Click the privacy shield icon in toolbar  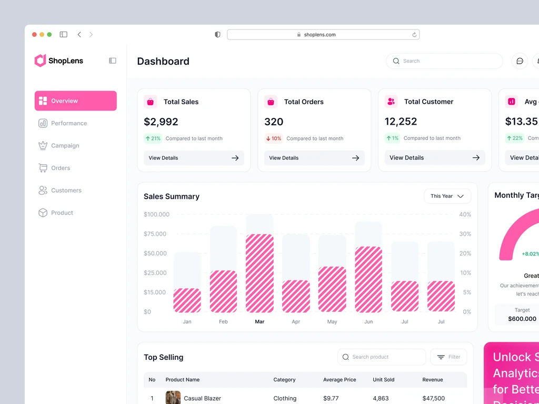coord(217,35)
